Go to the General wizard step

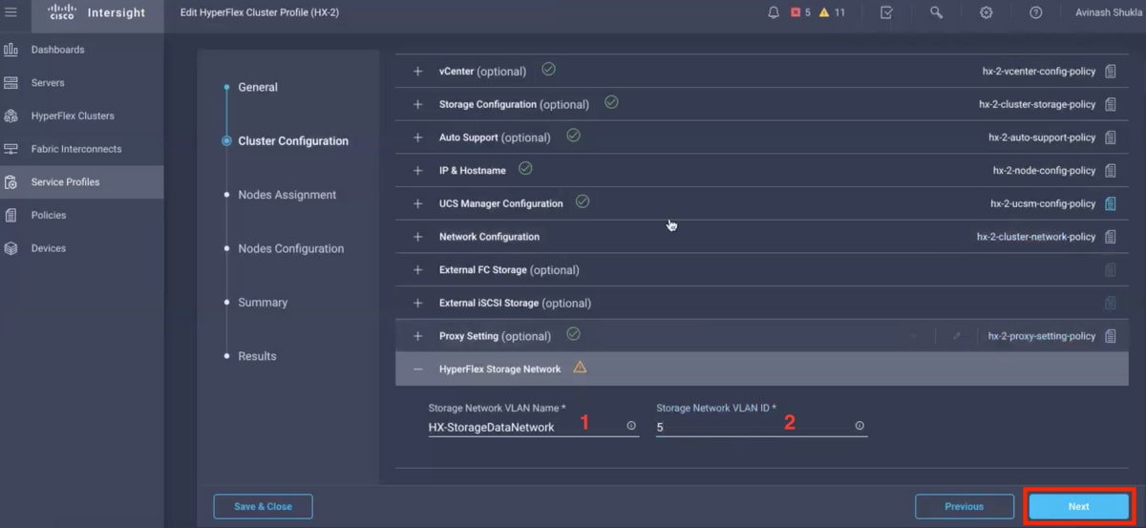coord(258,87)
